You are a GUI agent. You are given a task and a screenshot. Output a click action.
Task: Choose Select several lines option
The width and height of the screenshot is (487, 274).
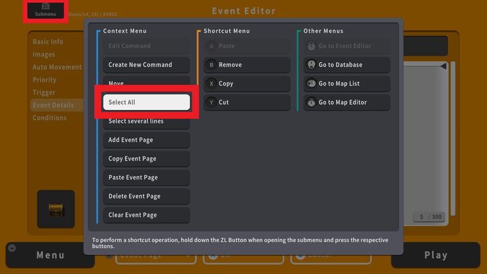point(147,122)
